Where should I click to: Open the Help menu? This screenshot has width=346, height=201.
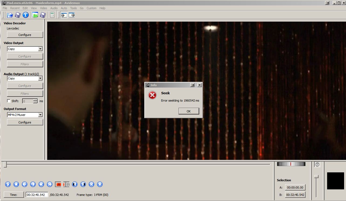pyautogui.click(x=102, y=8)
